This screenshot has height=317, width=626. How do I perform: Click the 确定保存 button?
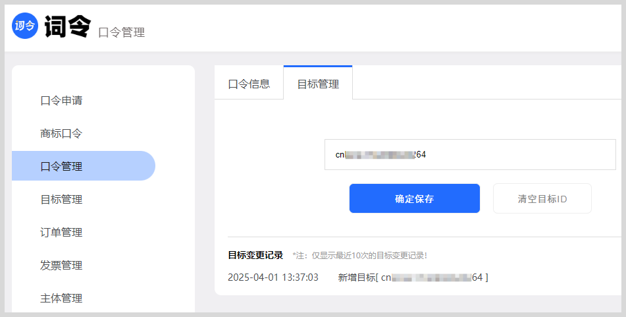pos(415,198)
